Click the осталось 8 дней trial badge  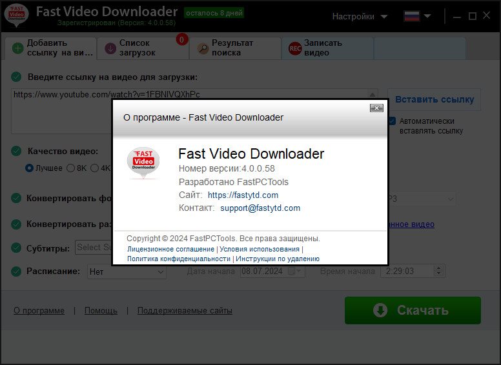214,13
